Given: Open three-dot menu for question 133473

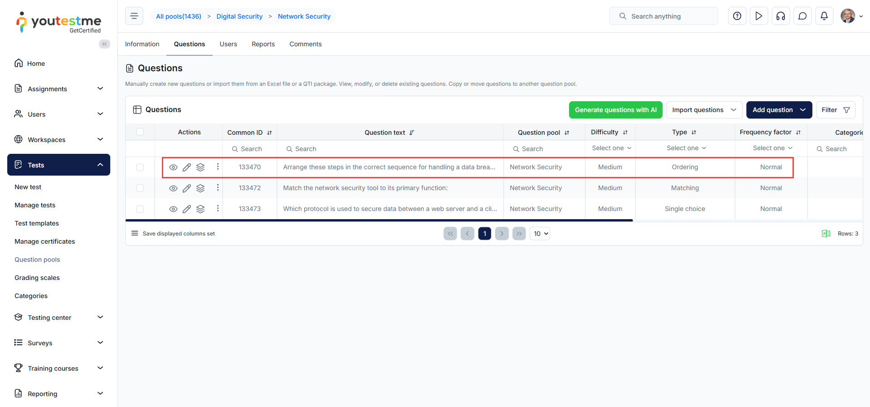Looking at the screenshot, I should tap(218, 208).
